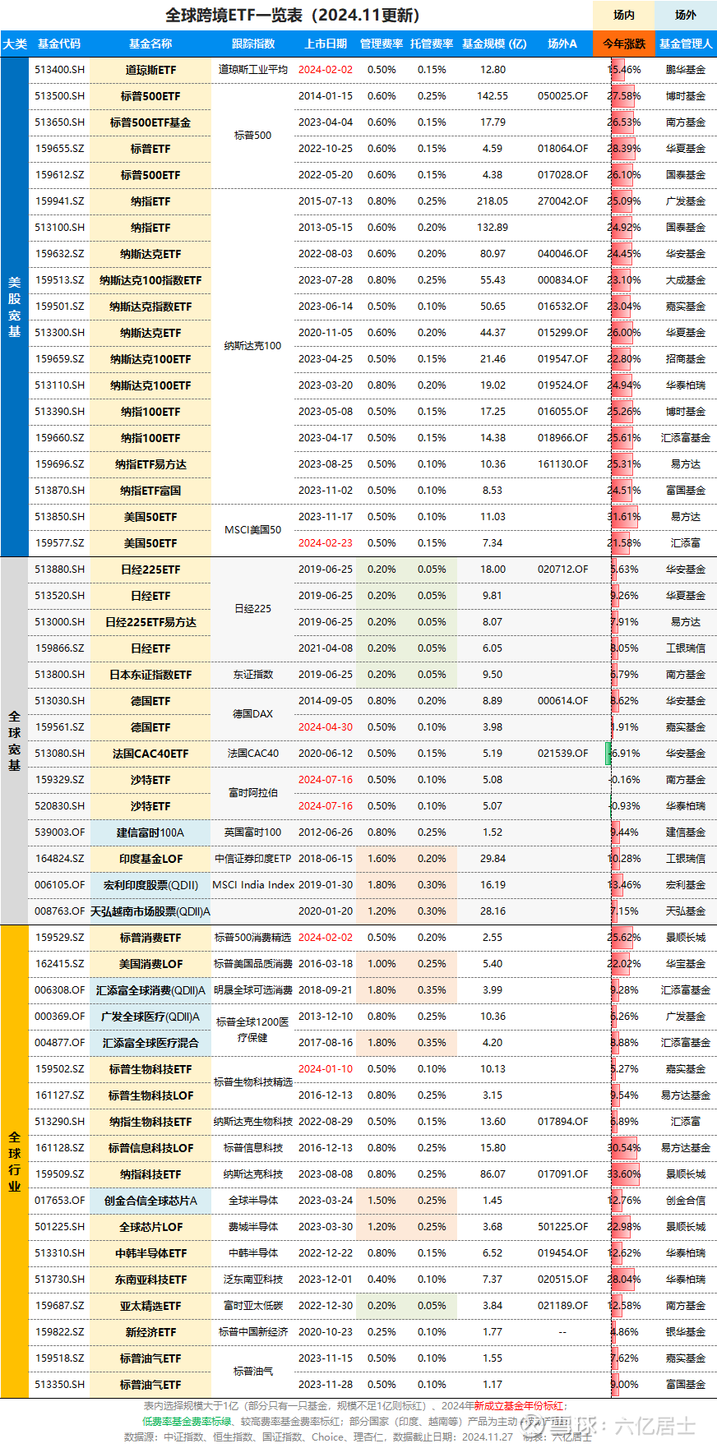This screenshot has height=1448, width=717.
Task: Select the 全球宽基 category cell
Action: tap(15, 740)
